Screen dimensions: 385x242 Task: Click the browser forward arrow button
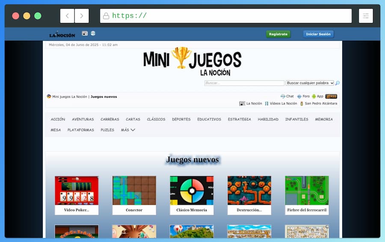(82, 16)
